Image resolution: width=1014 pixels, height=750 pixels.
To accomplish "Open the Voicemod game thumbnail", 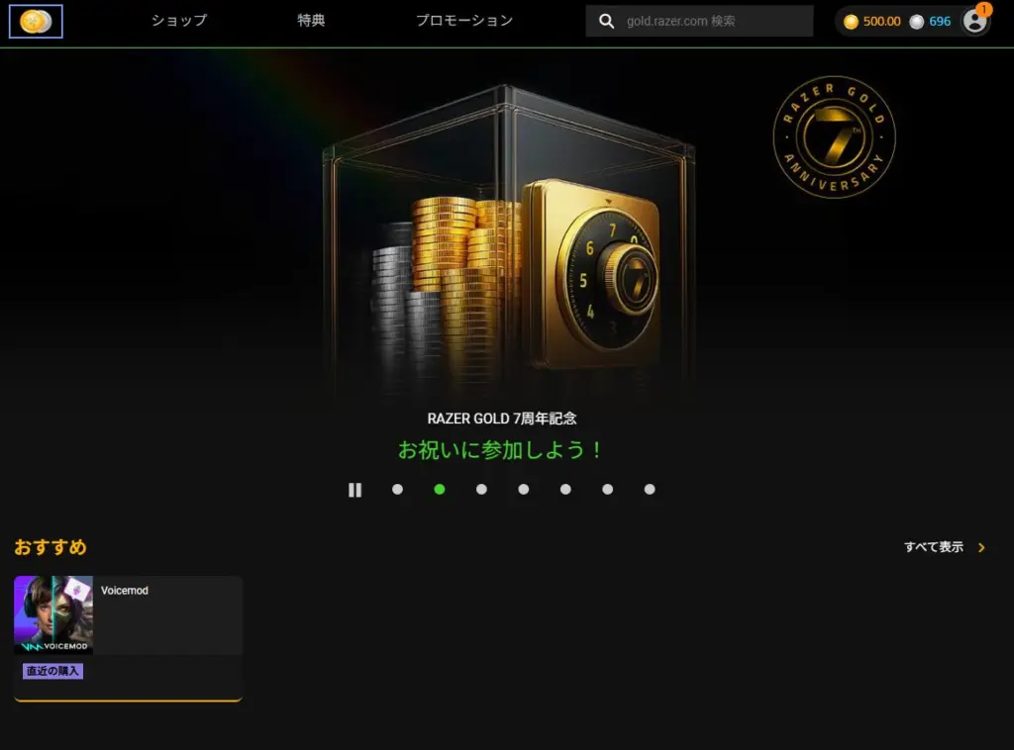I will click(x=53, y=615).
